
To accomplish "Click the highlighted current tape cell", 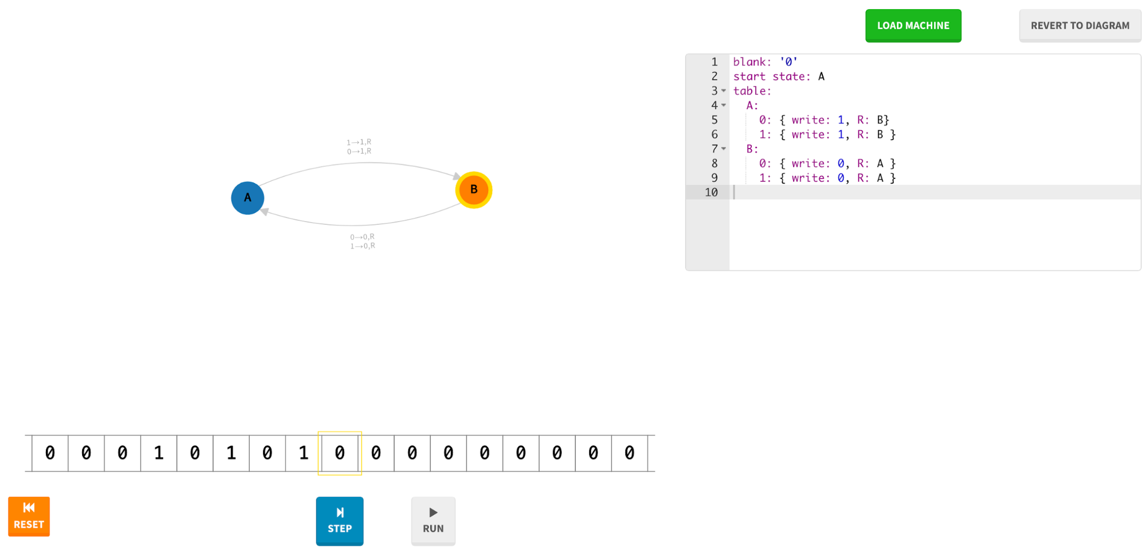I will point(339,453).
